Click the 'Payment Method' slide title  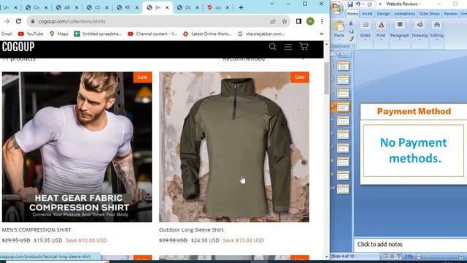click(414, 111)
